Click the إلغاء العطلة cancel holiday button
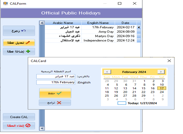Image resolution: width=183 pixels, height=134 pixels. point(19,126)
